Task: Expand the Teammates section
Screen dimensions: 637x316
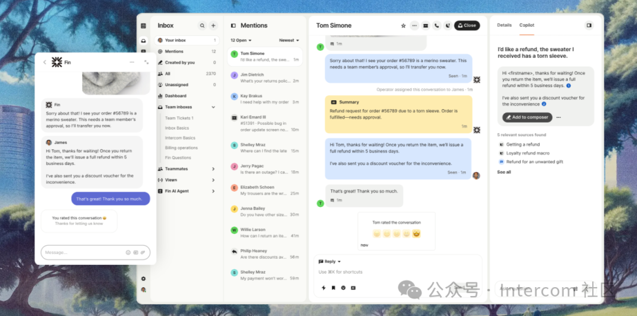Action: [213, 169]
